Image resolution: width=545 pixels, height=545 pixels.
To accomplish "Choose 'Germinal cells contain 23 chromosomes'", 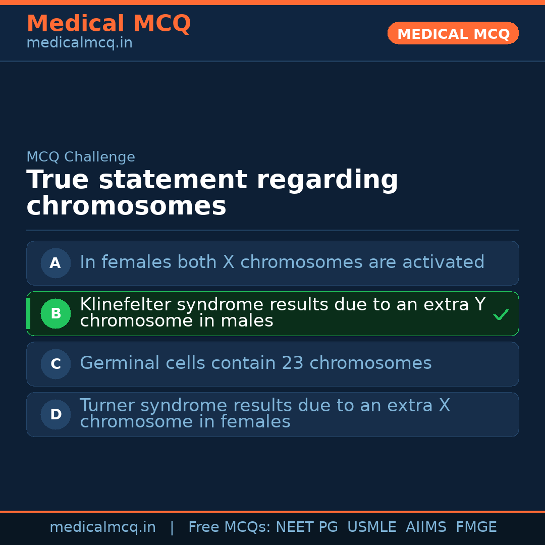I will point(255,363).
